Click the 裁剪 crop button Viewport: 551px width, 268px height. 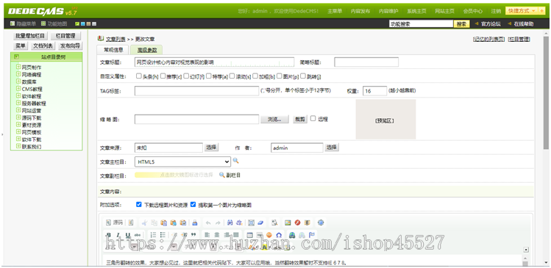click(300, 119)
